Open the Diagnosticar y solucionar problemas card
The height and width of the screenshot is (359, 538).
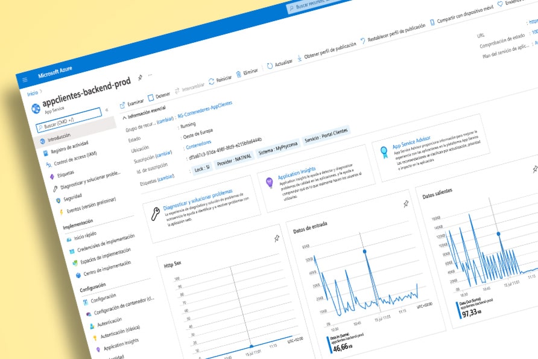(x=198, y=199)
